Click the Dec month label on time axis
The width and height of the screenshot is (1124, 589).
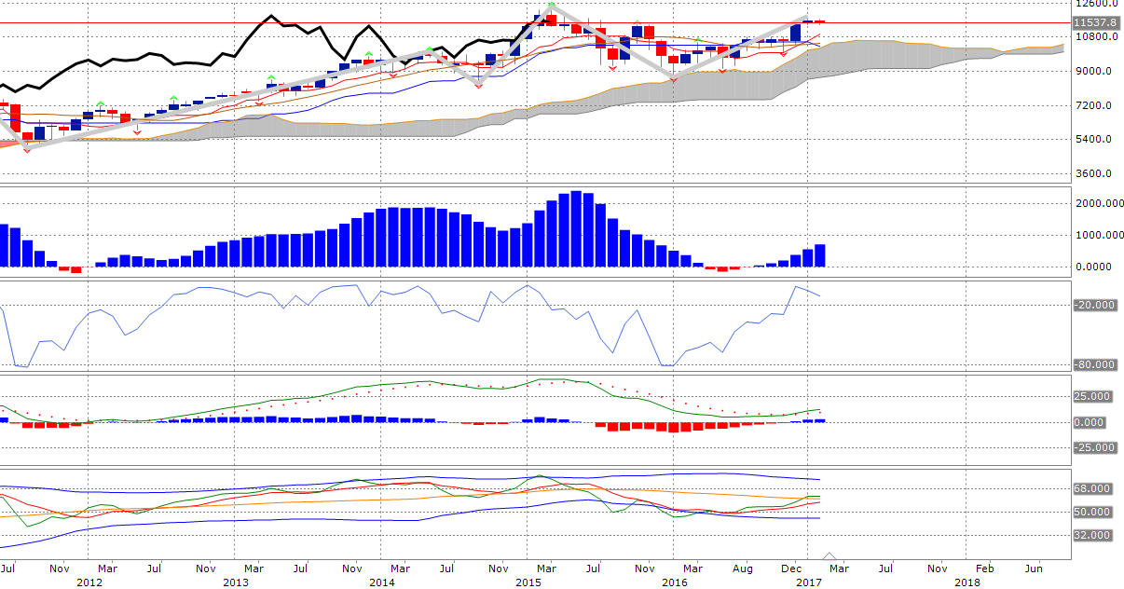792,568
